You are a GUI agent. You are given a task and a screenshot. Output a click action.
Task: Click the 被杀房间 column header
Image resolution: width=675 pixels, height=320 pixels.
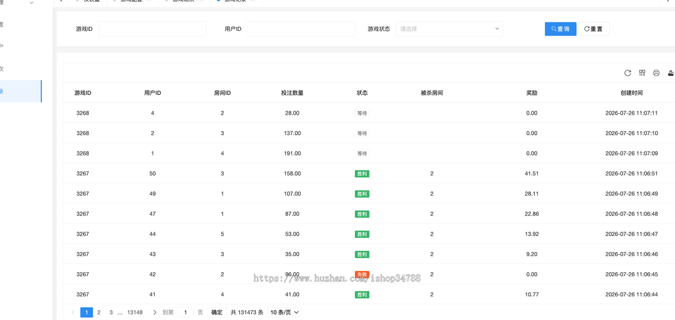point(431,93)
